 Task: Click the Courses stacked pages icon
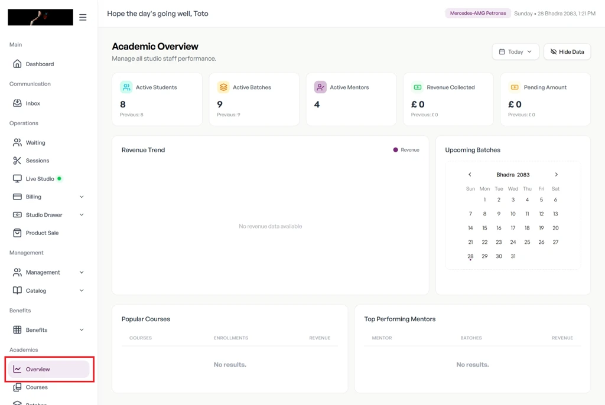[17, 387]
